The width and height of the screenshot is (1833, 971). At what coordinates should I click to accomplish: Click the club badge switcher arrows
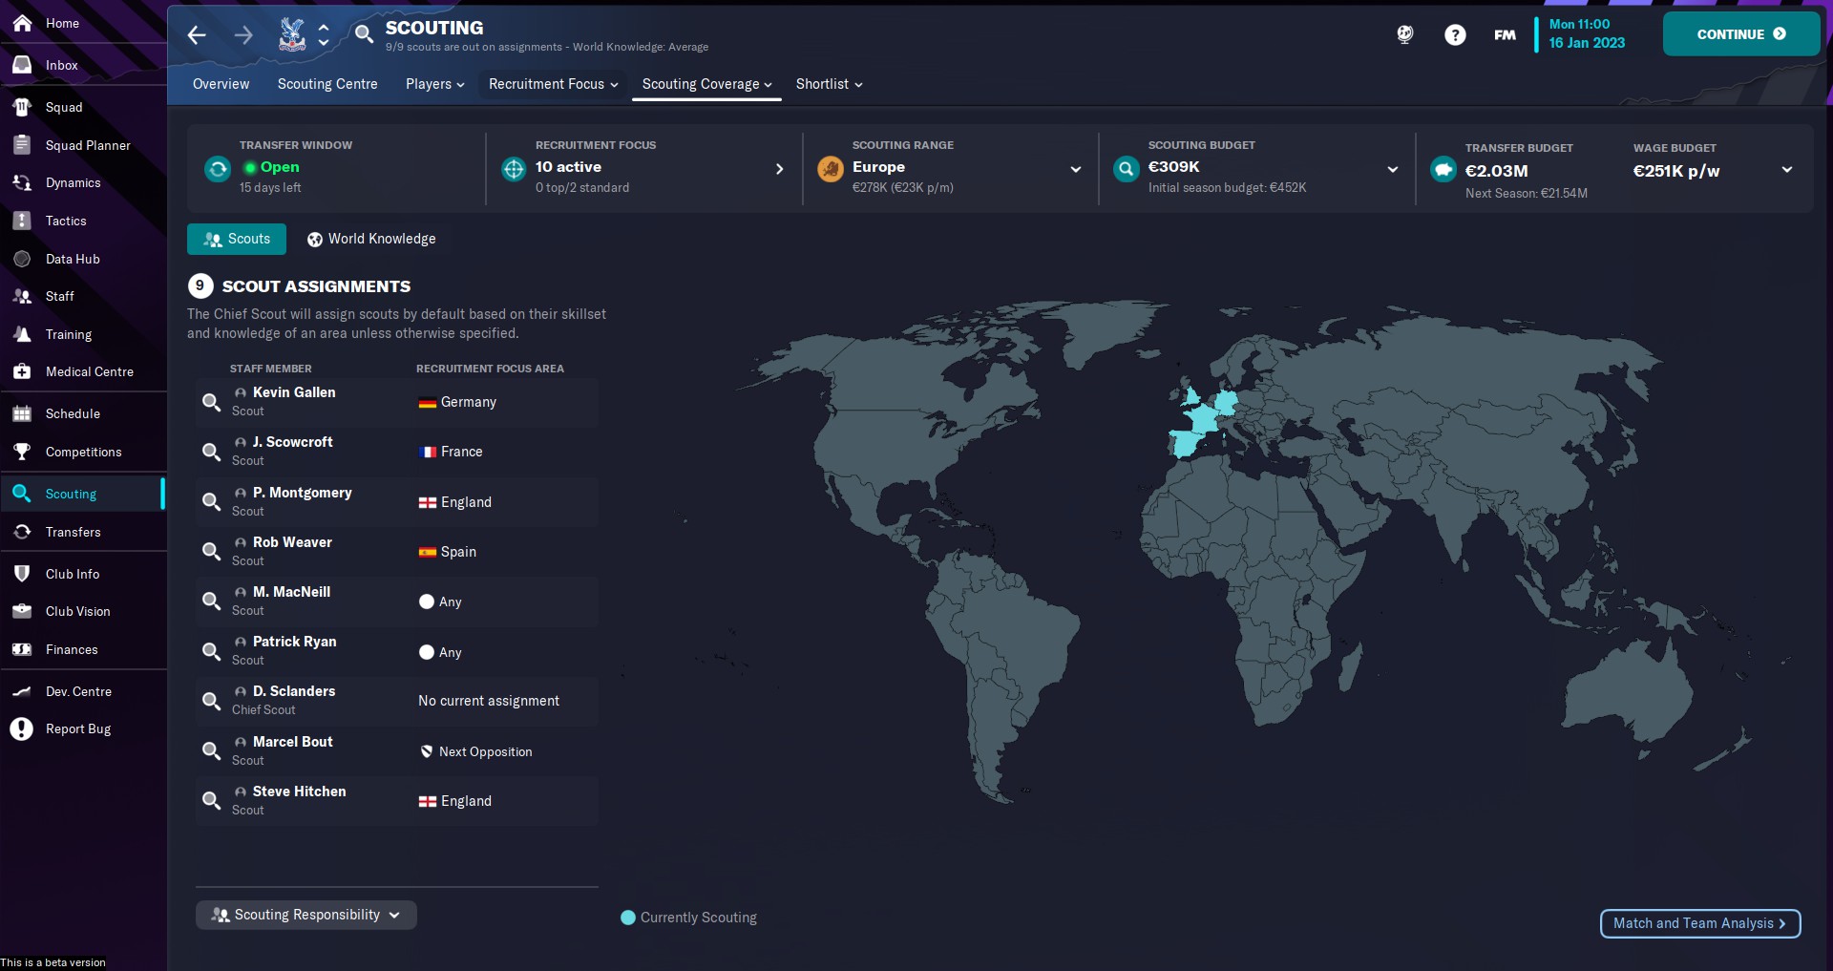(324, 35)
